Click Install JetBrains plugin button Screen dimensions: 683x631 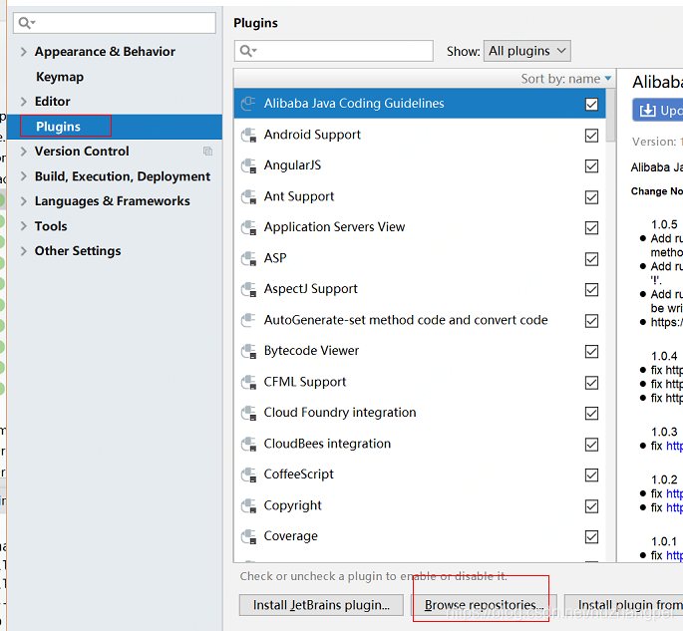[321, 605]
